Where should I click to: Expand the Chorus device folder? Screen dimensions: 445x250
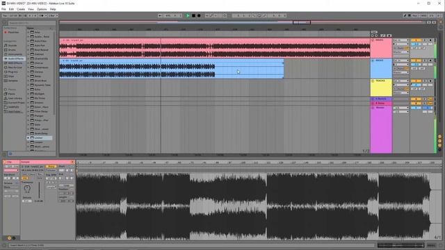29,63
